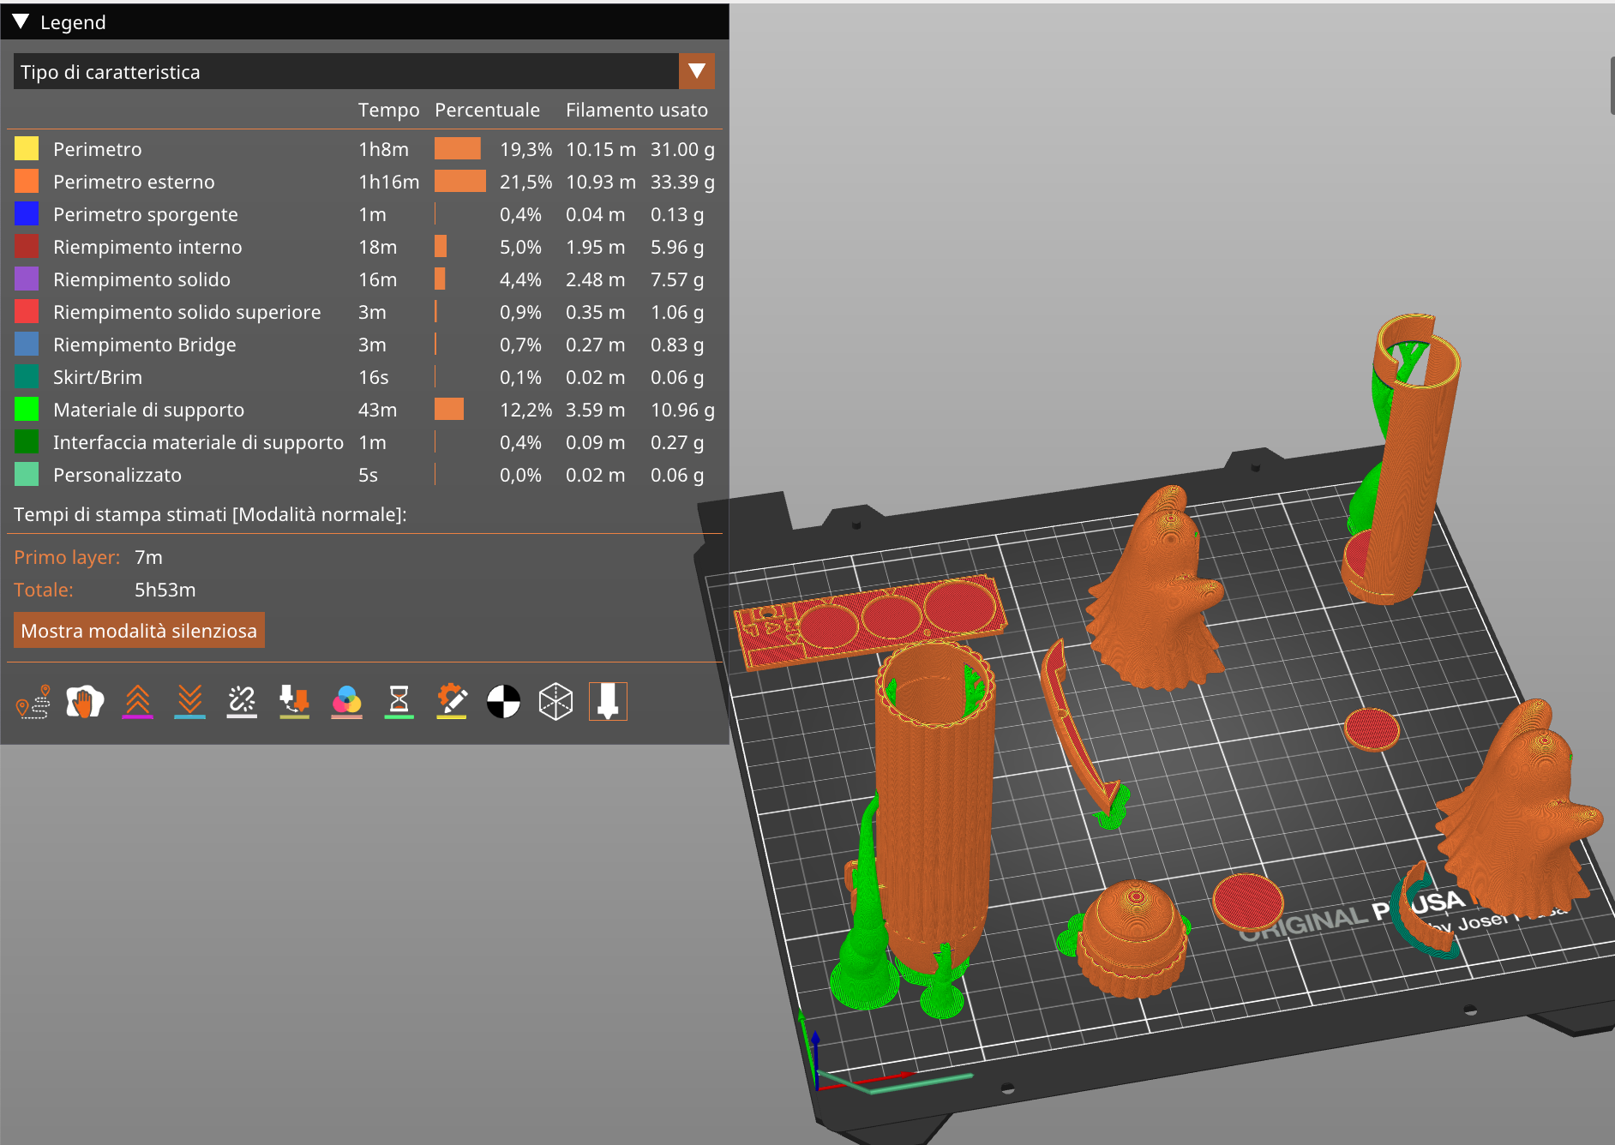
Task: Click the yellow Perimetro color swatch
Action: pyautogui.click(x=27, y=149)
